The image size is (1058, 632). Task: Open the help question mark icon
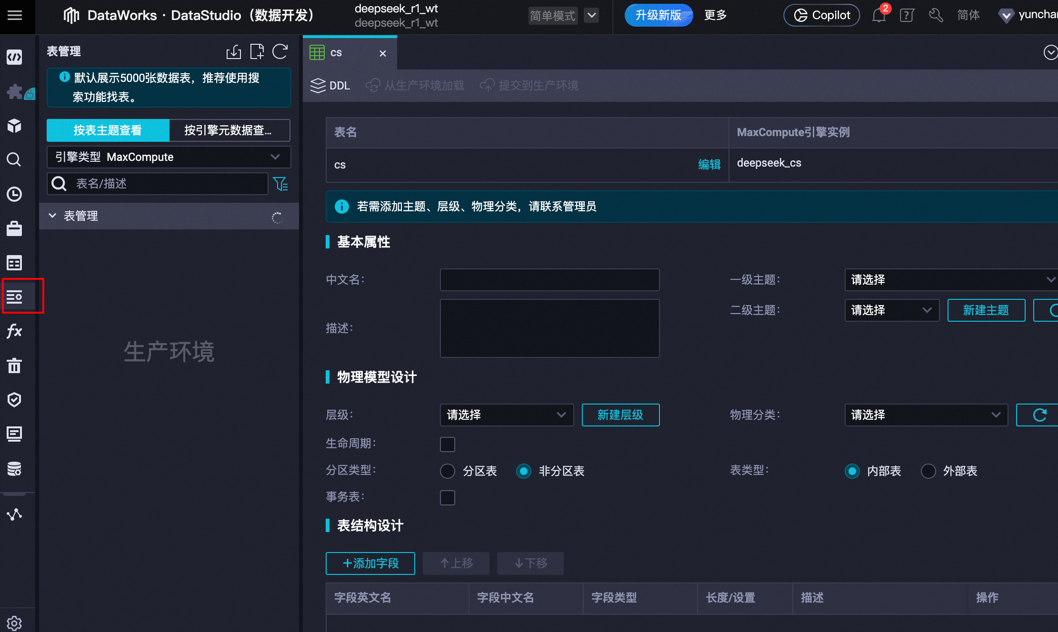907,15
